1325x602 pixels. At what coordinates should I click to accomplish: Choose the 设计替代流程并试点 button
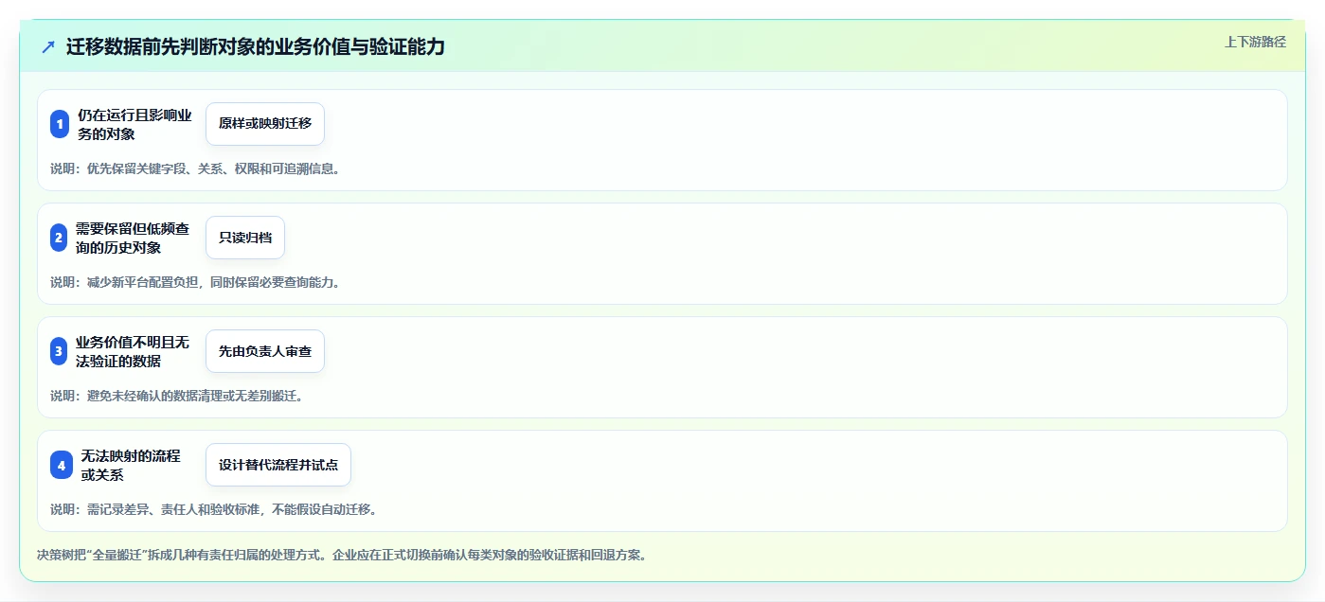(x=278, y=465)
